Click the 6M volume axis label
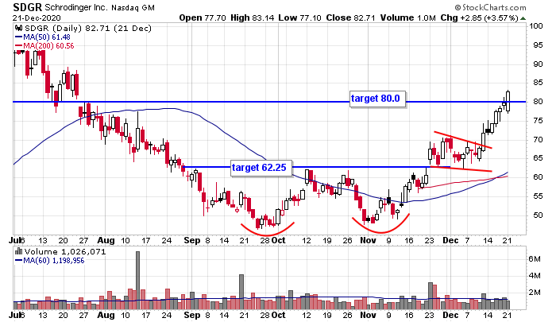This screenshot has height=322, width=556. 535,259
